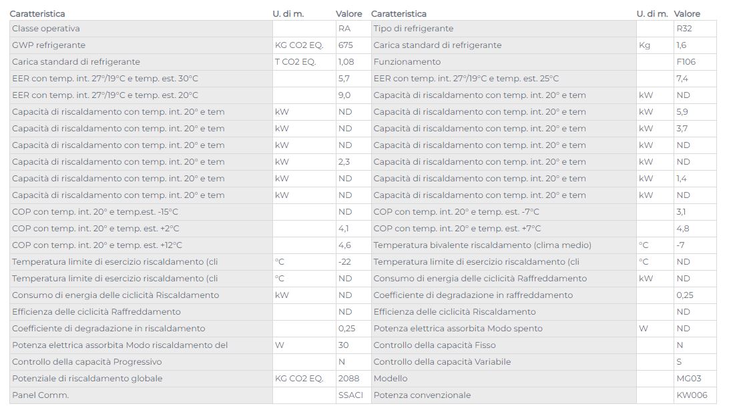Image resolution: width=741 pixels, height=412 pixels.
Task: Click the GWP refrigerante value 675
Action: (x=344, y=45)
